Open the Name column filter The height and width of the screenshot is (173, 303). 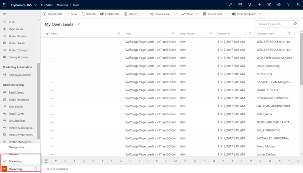pos(119,34)
